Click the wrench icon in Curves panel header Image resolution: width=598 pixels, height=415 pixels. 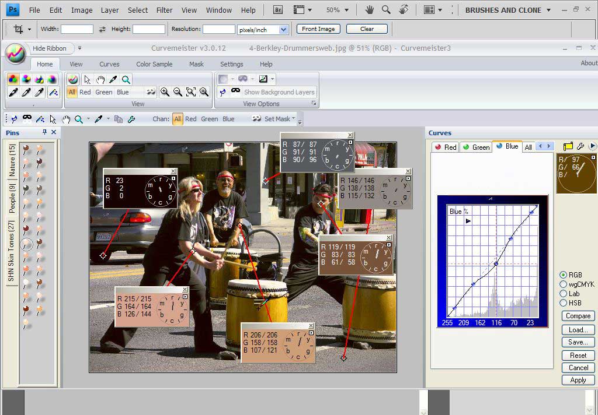(x=580, y=146)
